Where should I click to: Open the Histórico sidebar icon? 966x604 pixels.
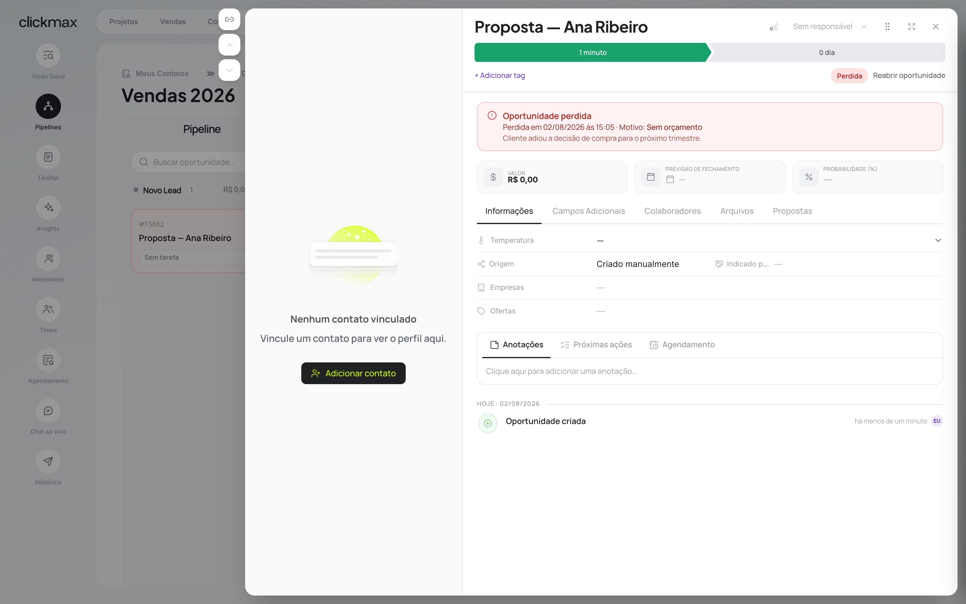pyautogui.click(x=48, y=461)
